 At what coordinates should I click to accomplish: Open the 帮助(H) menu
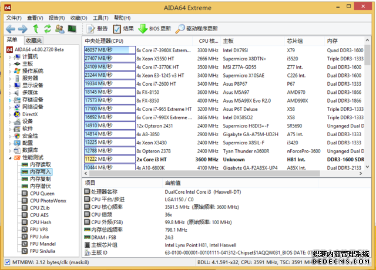point(122,18)
